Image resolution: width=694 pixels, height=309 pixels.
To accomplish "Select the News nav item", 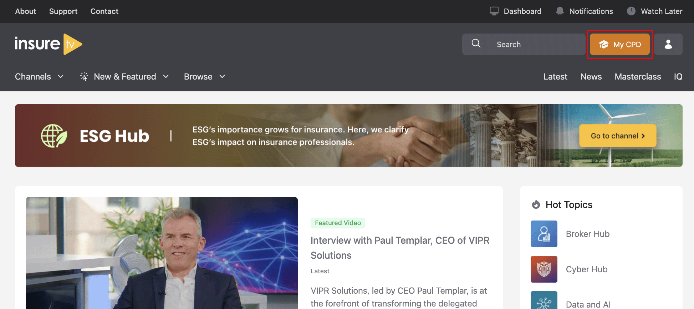I will (591, 77).
